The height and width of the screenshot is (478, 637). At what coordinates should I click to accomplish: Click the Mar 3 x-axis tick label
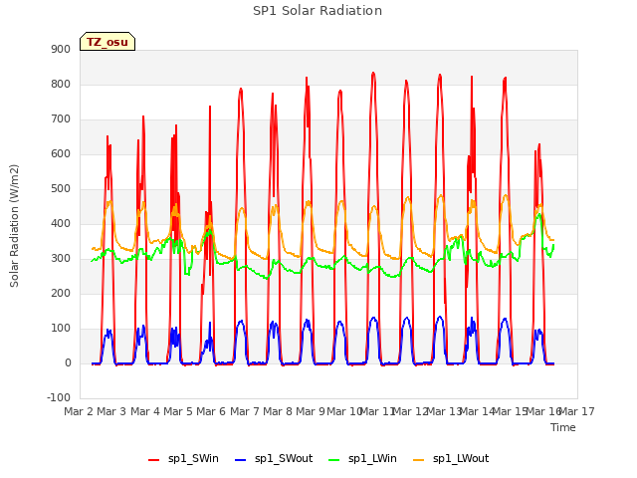[x=111, y=411]
